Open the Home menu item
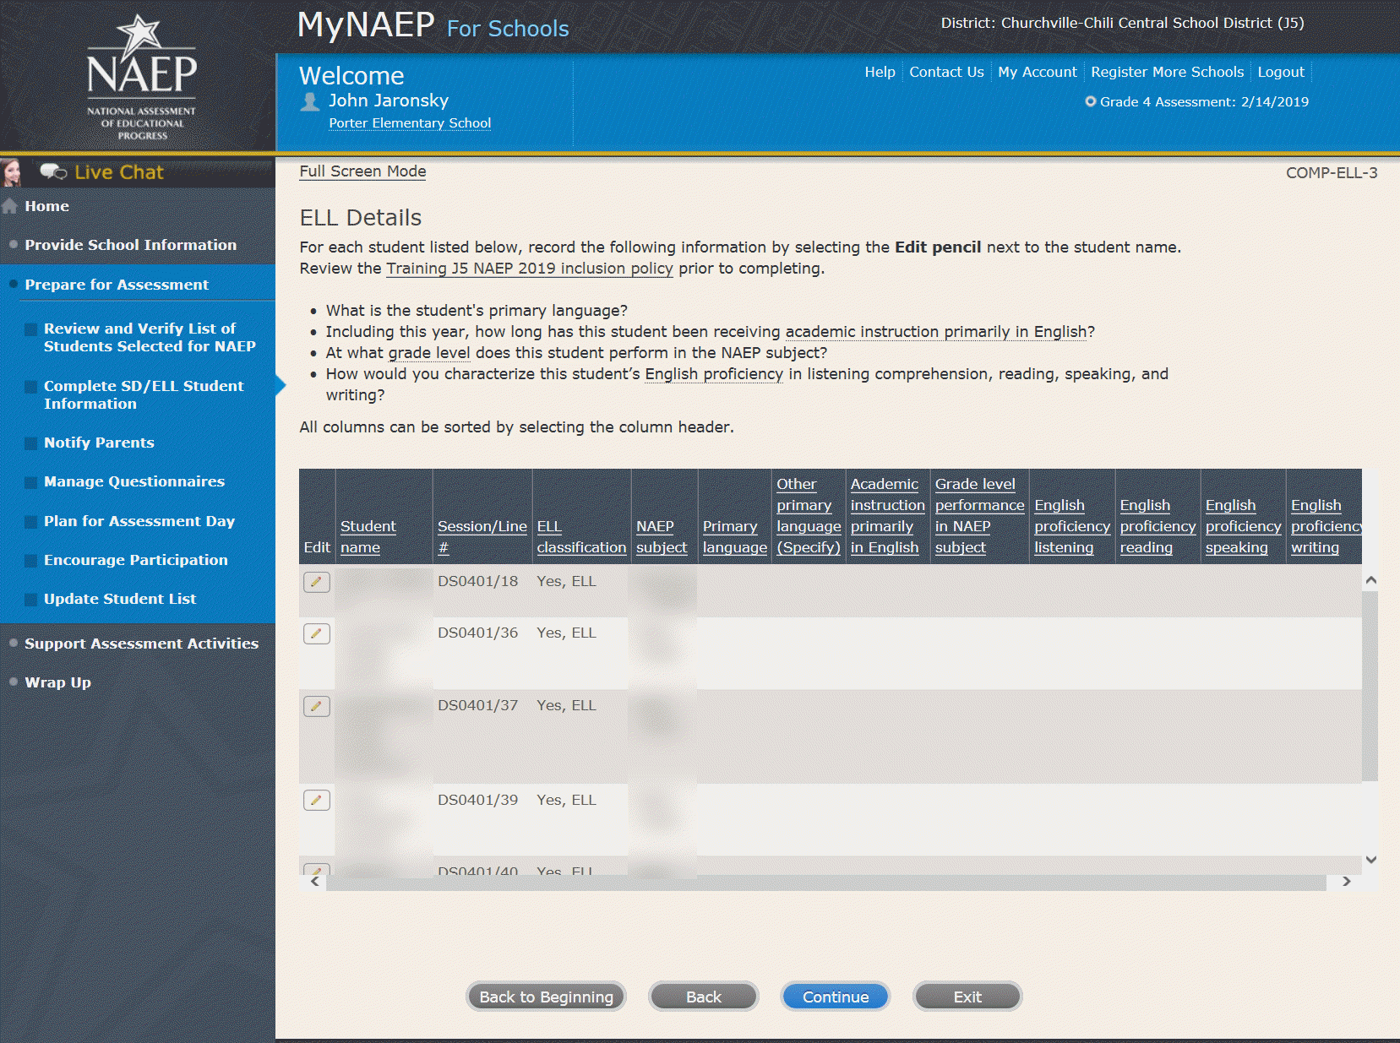Viewport: 1400px width, 1043px height. 47,206
